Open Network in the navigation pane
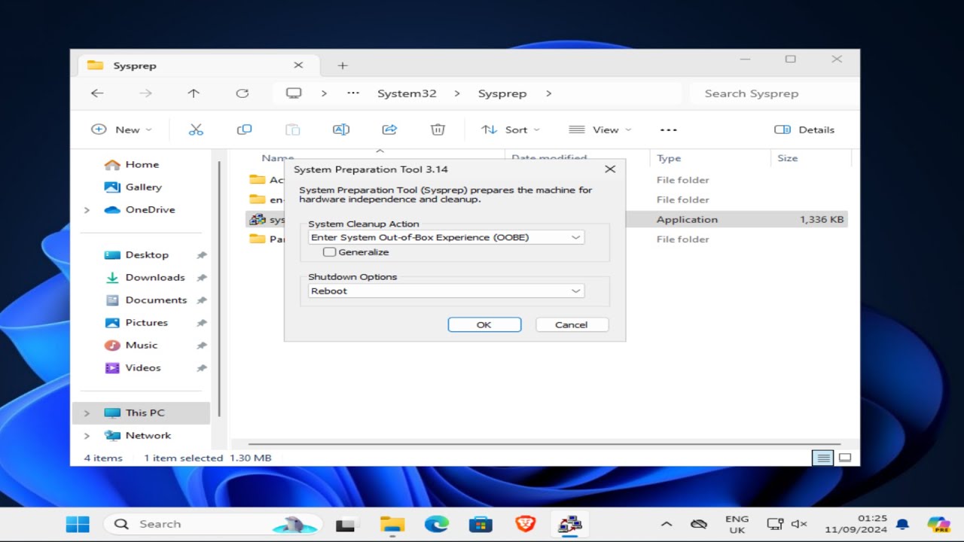 click(x=148, y=435)
